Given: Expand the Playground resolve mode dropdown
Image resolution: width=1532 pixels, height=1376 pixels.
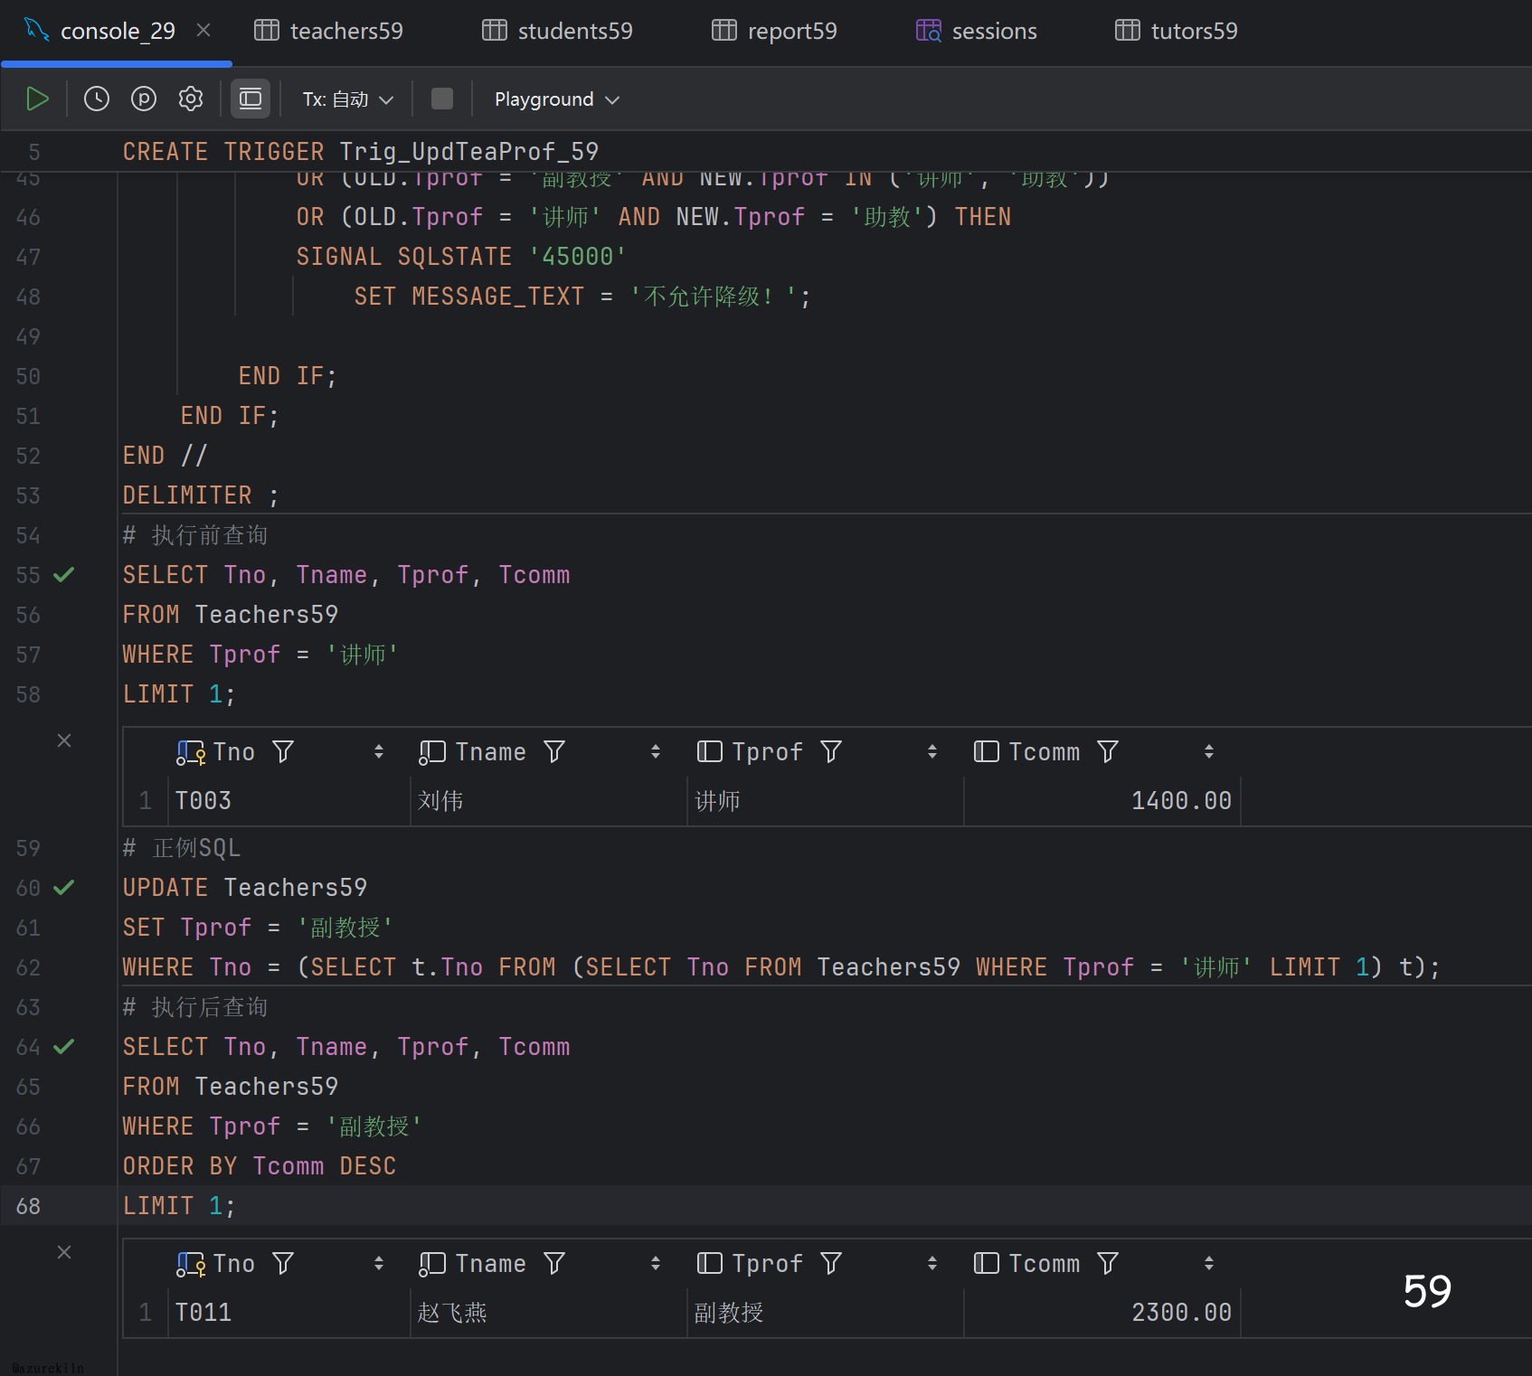Looking at the screenshot, I should click(556, 99).
